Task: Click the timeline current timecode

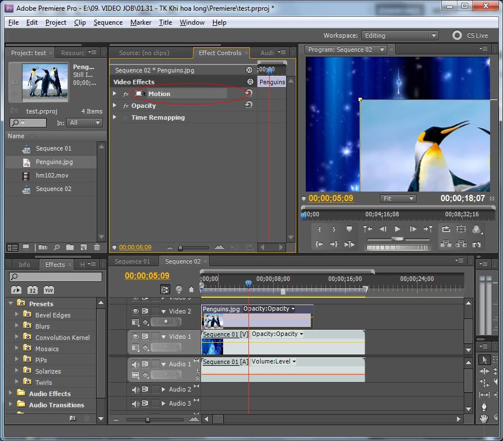Action: [x=147, y=276]
